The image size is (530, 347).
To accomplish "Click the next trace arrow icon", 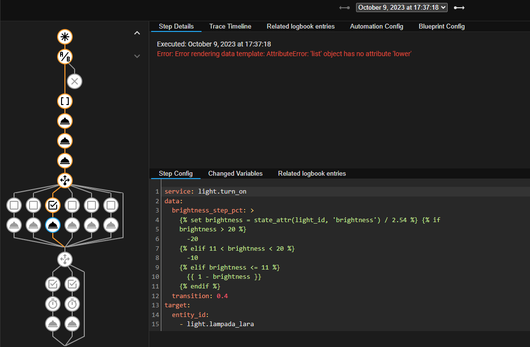I will [459, 7].
